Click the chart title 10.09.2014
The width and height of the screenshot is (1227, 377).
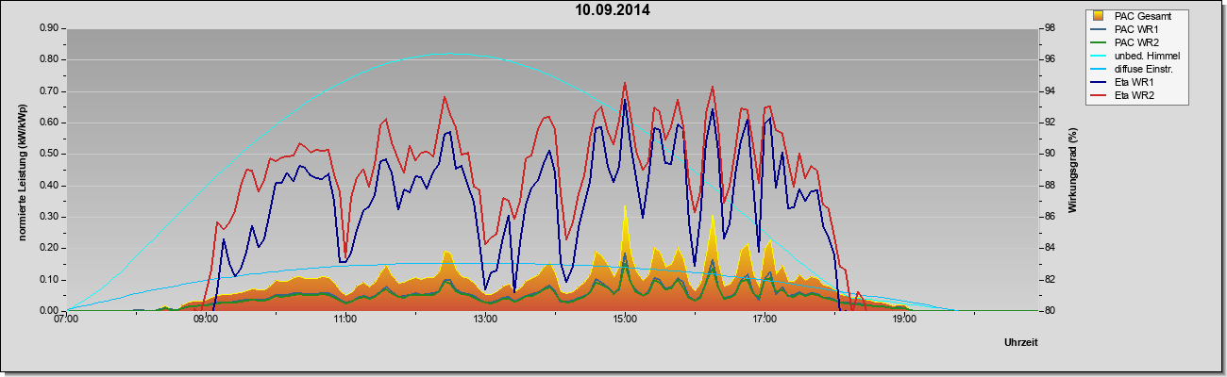click(x=613, y=10)
